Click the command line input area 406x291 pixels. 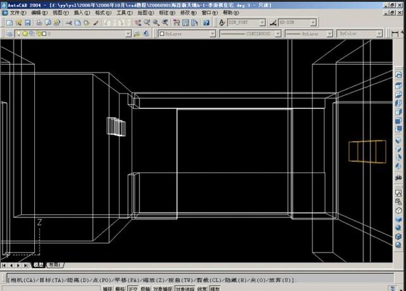coord(200,280)
